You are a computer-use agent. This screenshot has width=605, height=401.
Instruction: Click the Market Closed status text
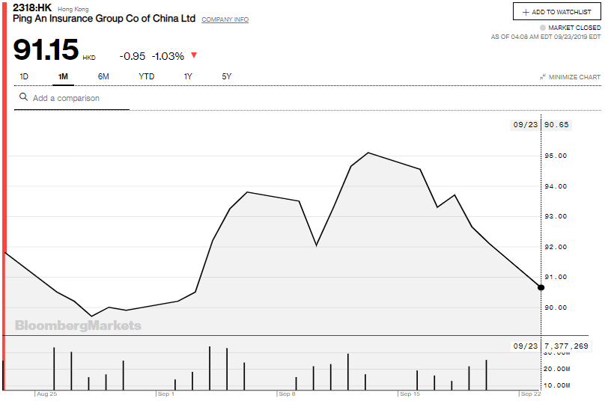[574, 28]
